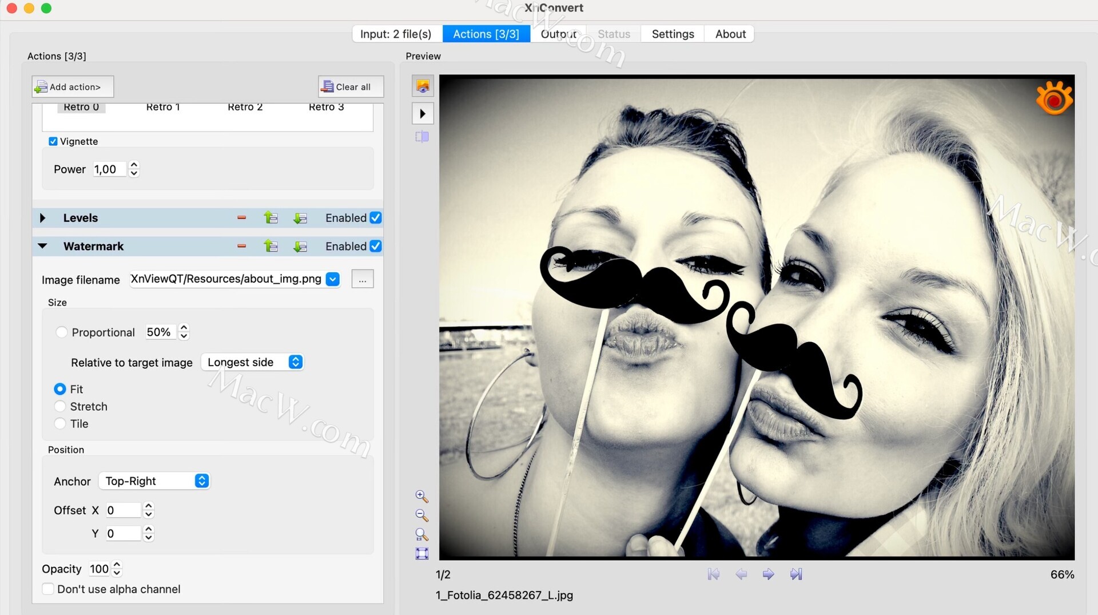
Task: Move the Watermark action down
Action: pos(300,247)
